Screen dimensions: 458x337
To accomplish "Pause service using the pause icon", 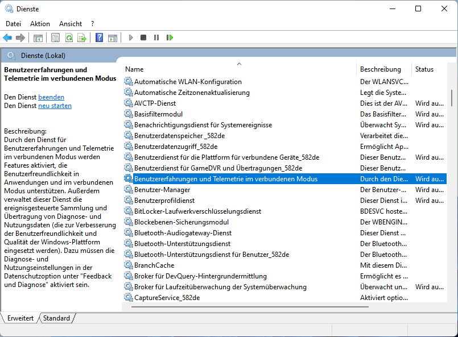I will (156, 38).
